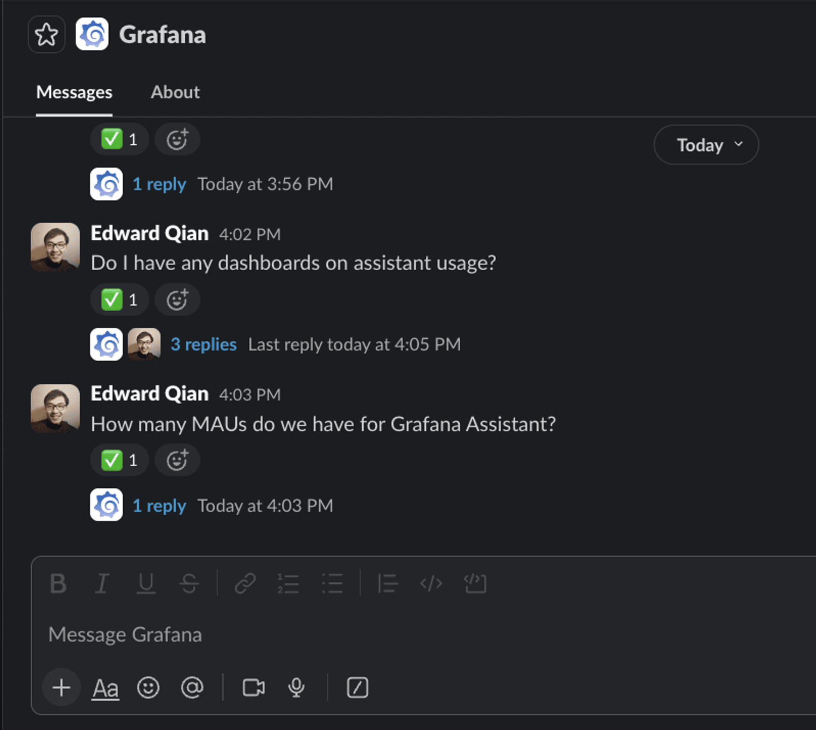
Task: Insert a link using the link icon
Action: (246, 583)
